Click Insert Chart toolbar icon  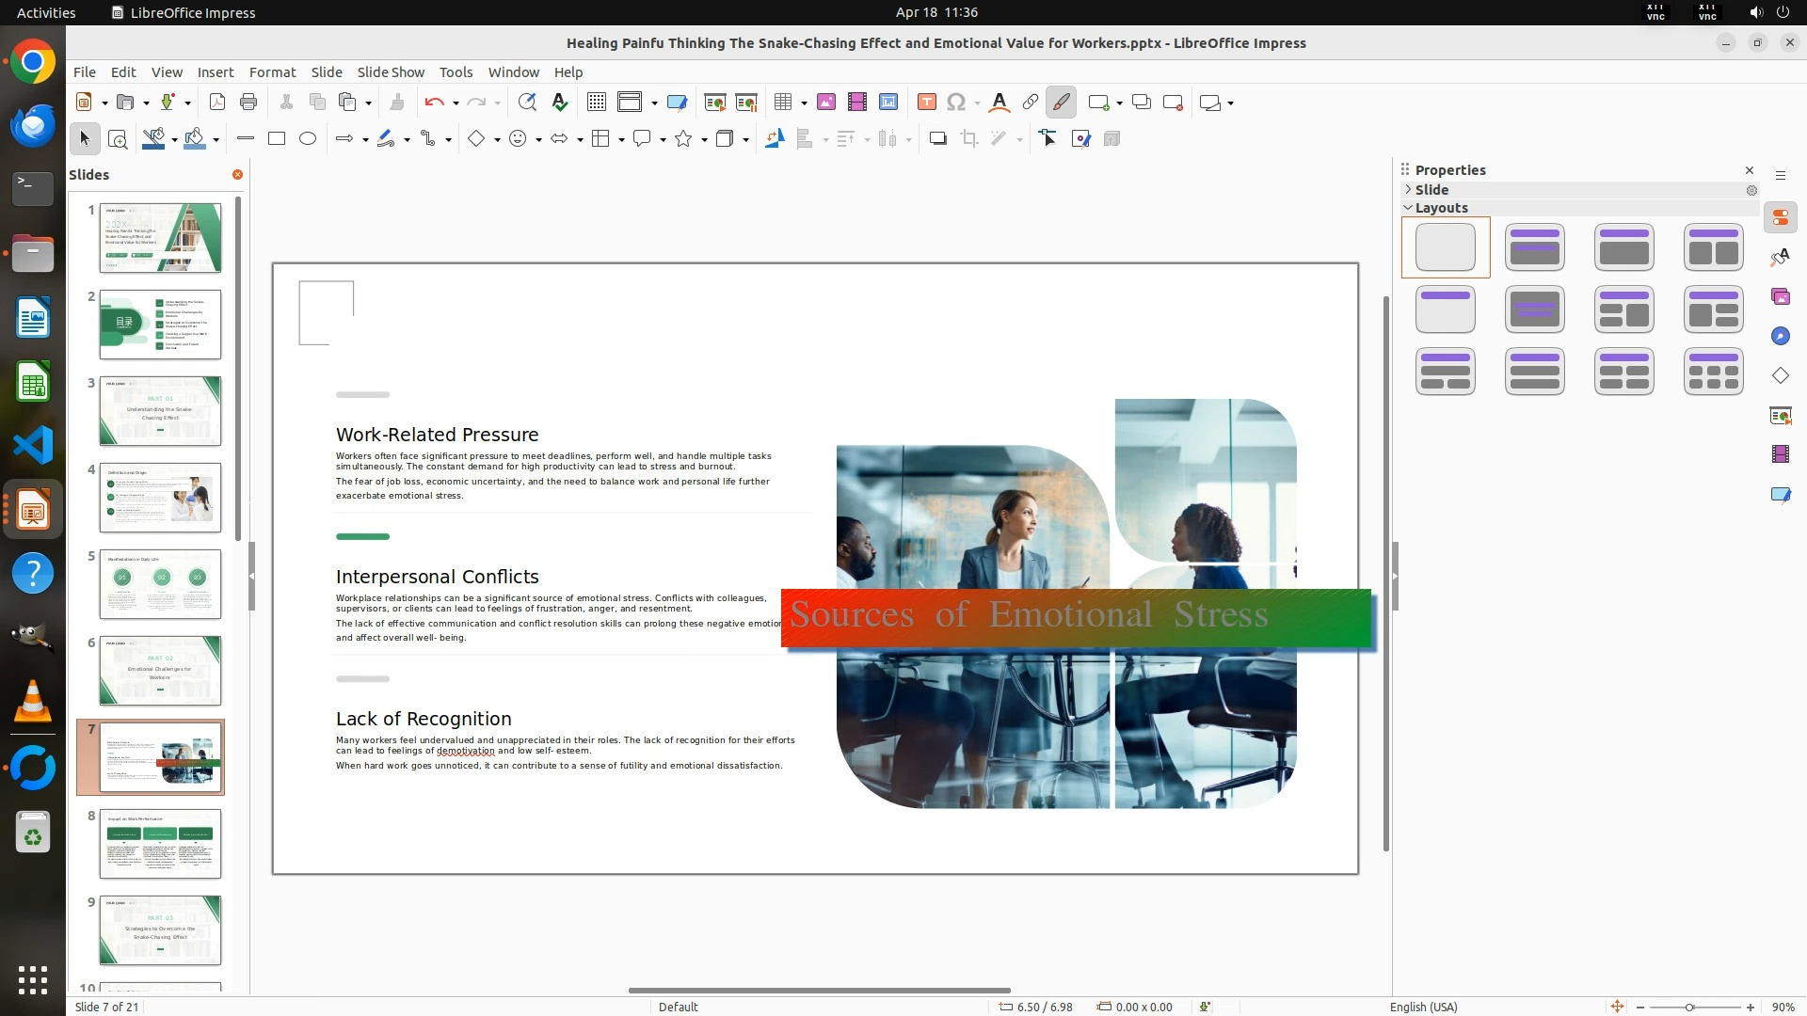tap(888, 103)
